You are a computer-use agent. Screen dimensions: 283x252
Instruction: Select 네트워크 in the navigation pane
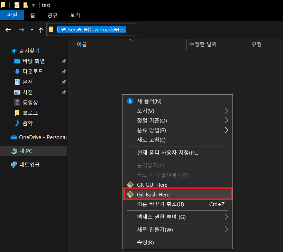tap(29, 164)
